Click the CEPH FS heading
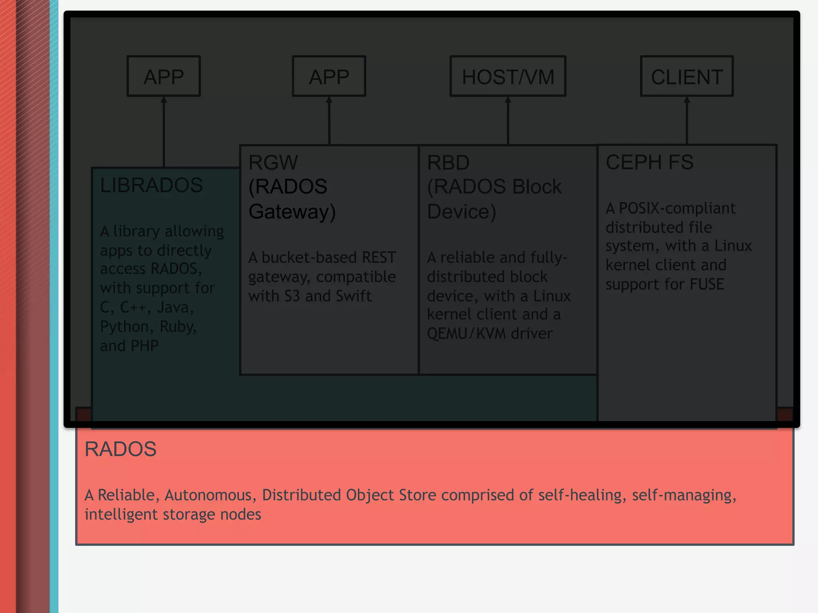 649,162
